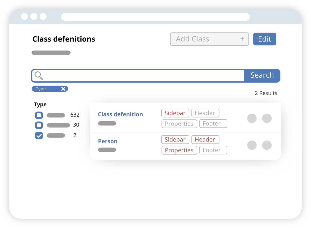Viewport: 311px width, 228px height.
Task: Click the left traffic-light circle in the browser chrome
Action: [x=25, y=16]
